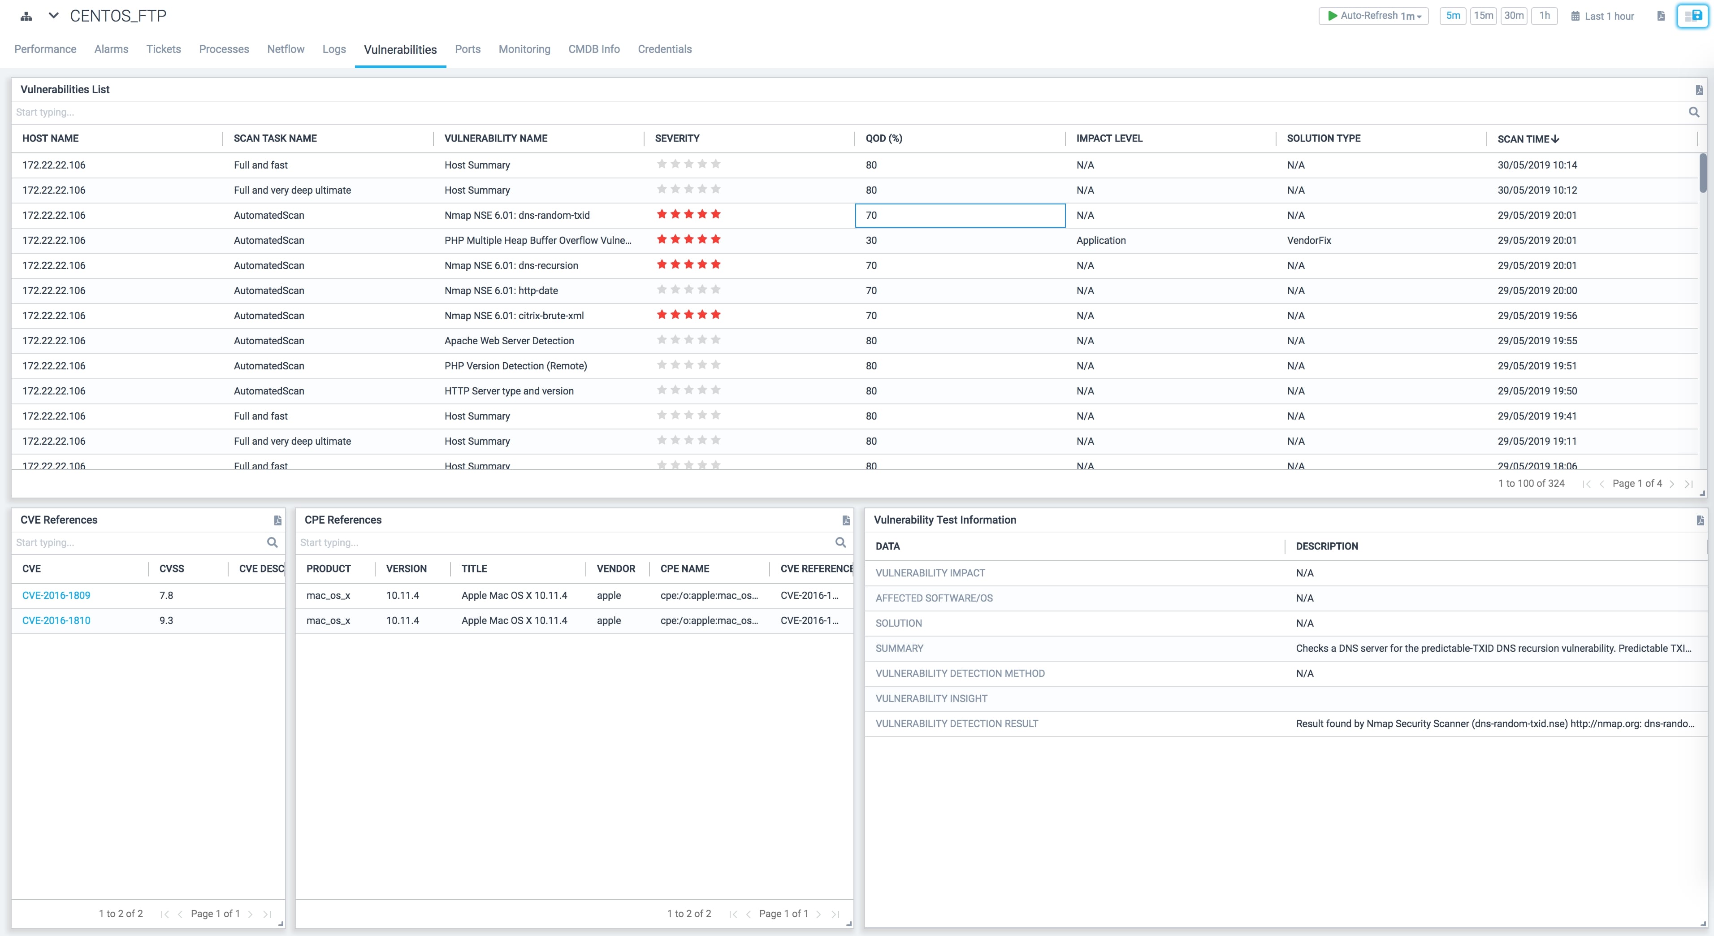
Task: Click the search icon in Vulnerabilities List
Action: (1694, 113)
